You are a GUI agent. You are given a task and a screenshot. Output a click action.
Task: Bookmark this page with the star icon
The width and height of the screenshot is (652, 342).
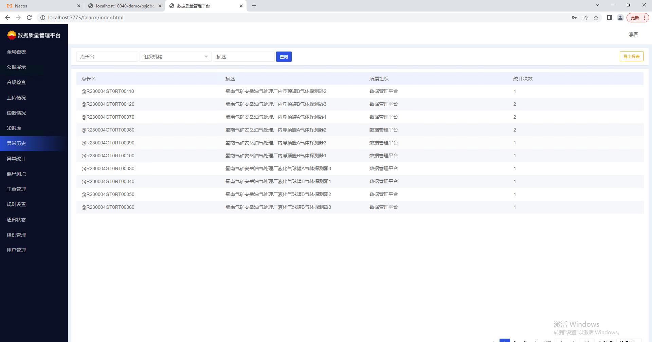(596, 18)
